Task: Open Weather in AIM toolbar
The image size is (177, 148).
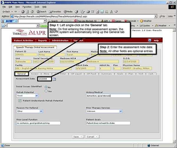Action: pos(146,21)
